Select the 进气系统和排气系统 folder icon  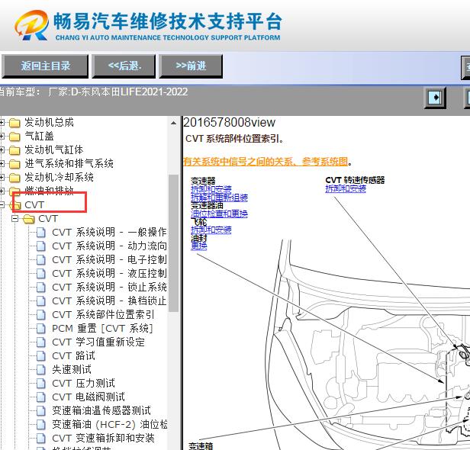pyautogui.click(x=14, y=163)
